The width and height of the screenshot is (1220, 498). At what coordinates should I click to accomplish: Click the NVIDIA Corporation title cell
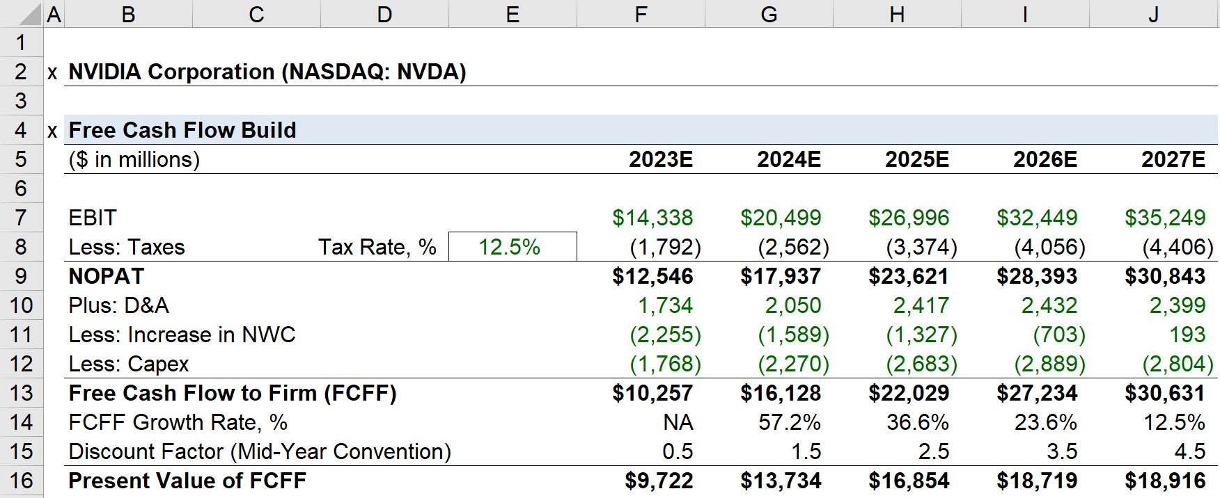pos(267,72)
